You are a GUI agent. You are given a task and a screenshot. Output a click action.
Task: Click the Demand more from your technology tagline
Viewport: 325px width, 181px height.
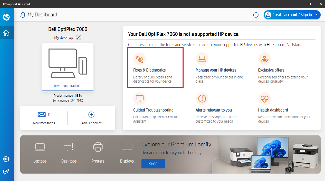(171, 153)
